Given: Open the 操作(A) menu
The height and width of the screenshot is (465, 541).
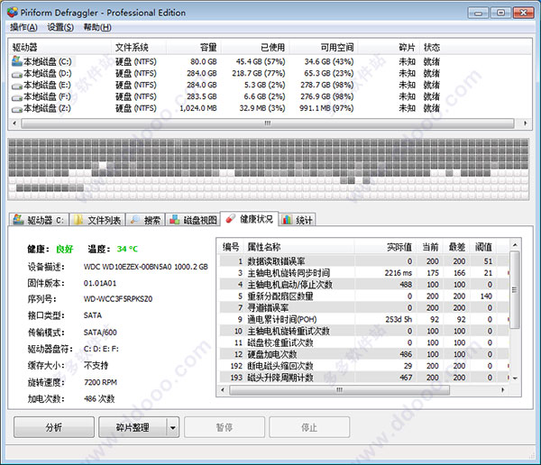Looking at the screenshot, I should pyautogui.click(x=23, y=27).
